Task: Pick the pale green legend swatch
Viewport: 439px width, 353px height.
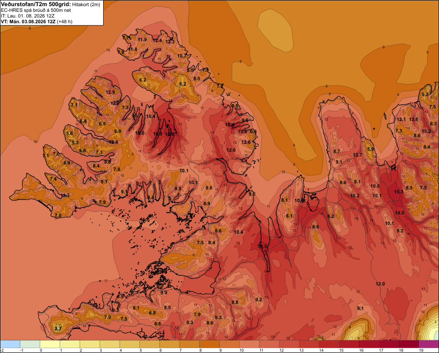Action: click(30, 344)
